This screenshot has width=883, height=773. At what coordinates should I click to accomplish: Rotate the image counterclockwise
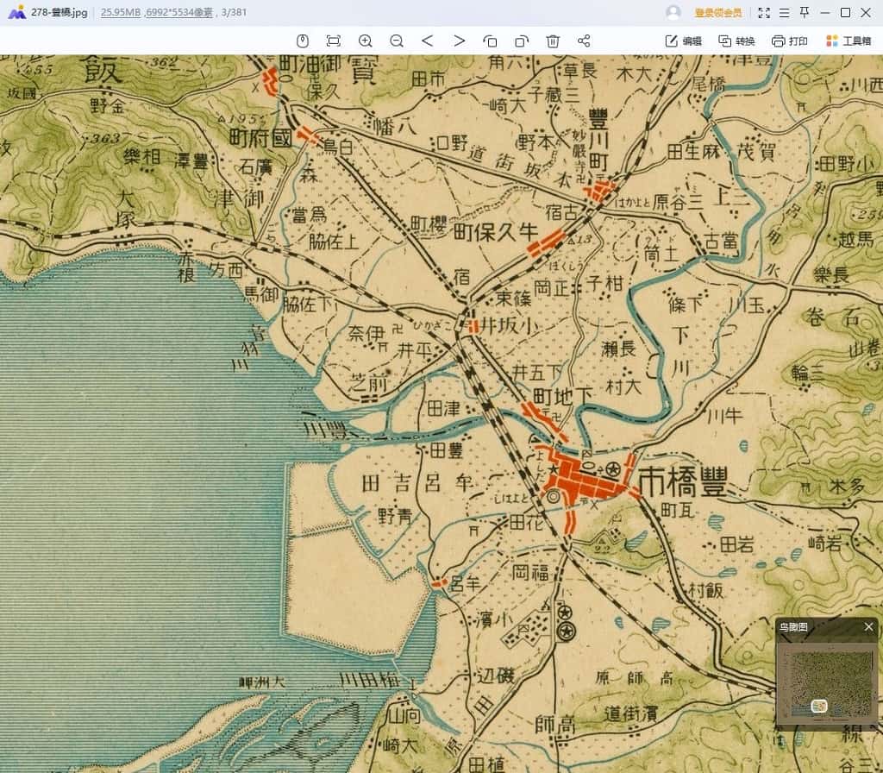(490, 41)
